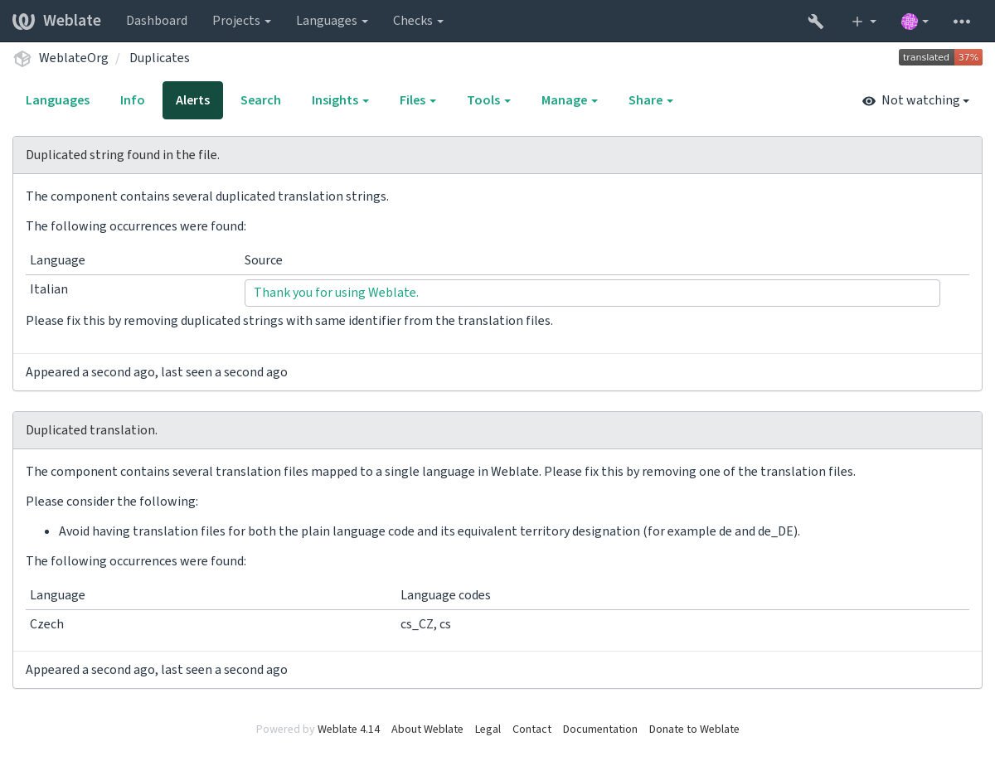Expand the Tools dropdown
The width and height of the screenshot is (995, 761).
point(488,100)
